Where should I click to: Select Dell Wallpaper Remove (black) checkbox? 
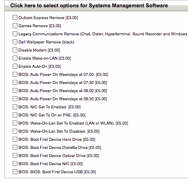click(x=15, y=42)
